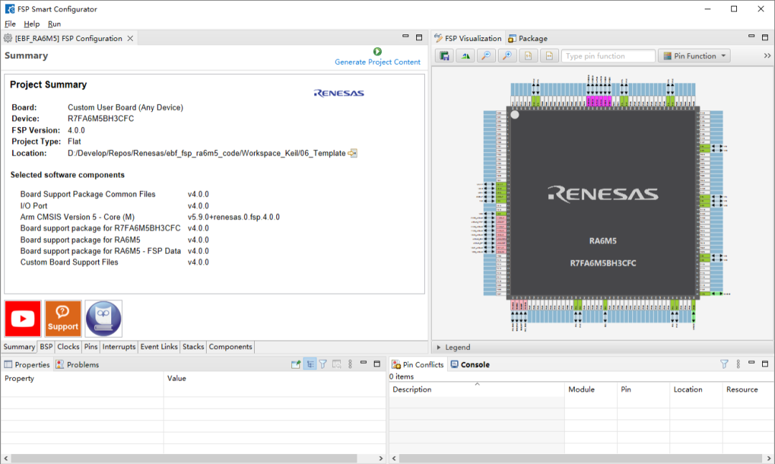Viewport: 775px width, 464px height.
Task: Minimize the FSP Configuration editor pane
Action: (x=405, y=37)
